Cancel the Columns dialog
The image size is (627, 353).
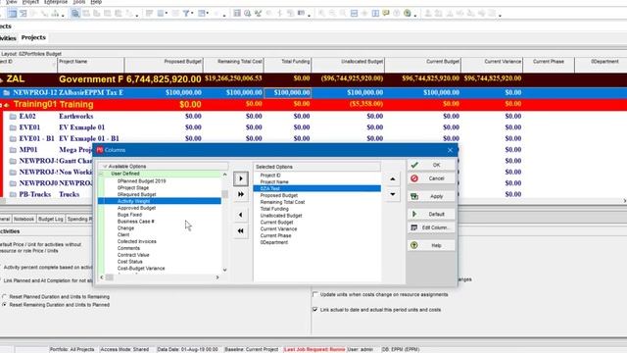click(x=431, y=178)
